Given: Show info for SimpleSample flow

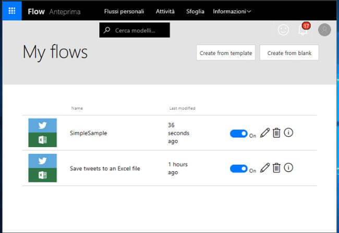Looking at the screenshot, I should tap(288, 133).
